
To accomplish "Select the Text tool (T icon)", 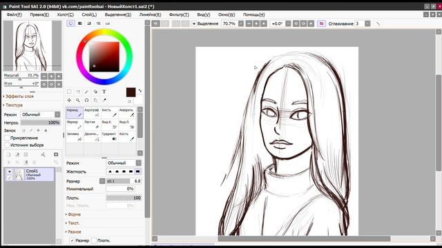I will (x=104, y=92).
